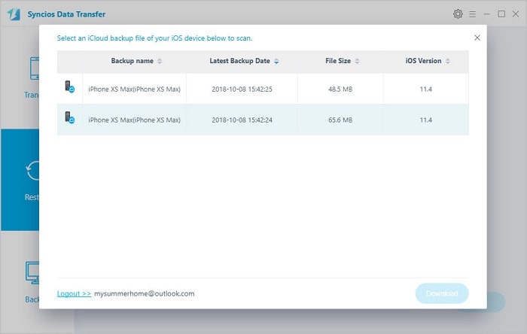Click the Syncios Data Transfer title

(x=66, y=14)
